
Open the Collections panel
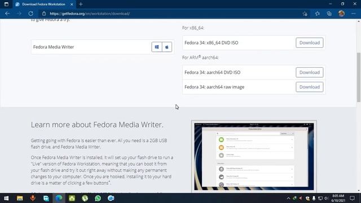coord(329,14)
